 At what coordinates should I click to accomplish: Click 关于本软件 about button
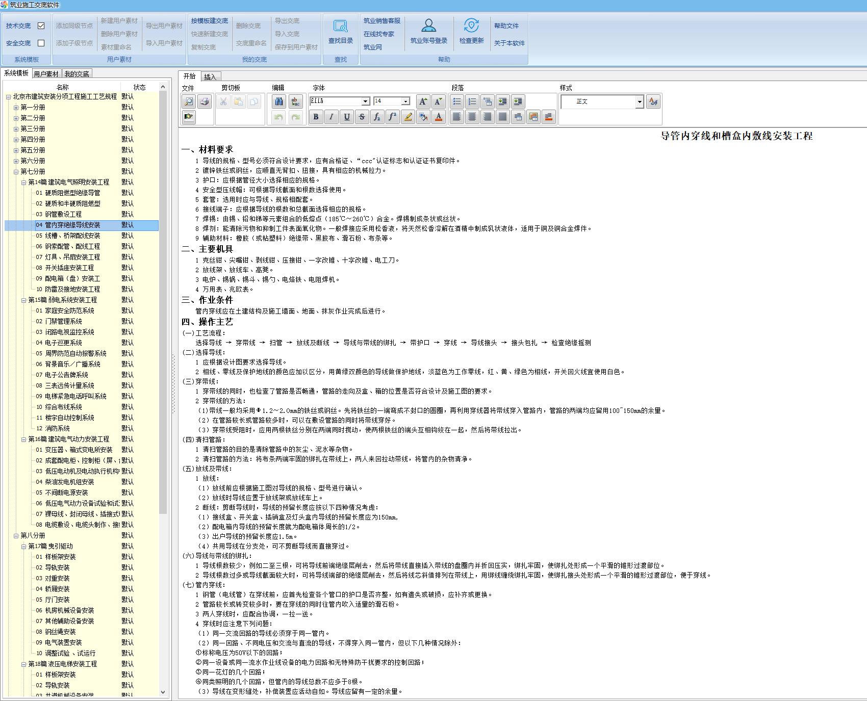click(x=509, y=43)
